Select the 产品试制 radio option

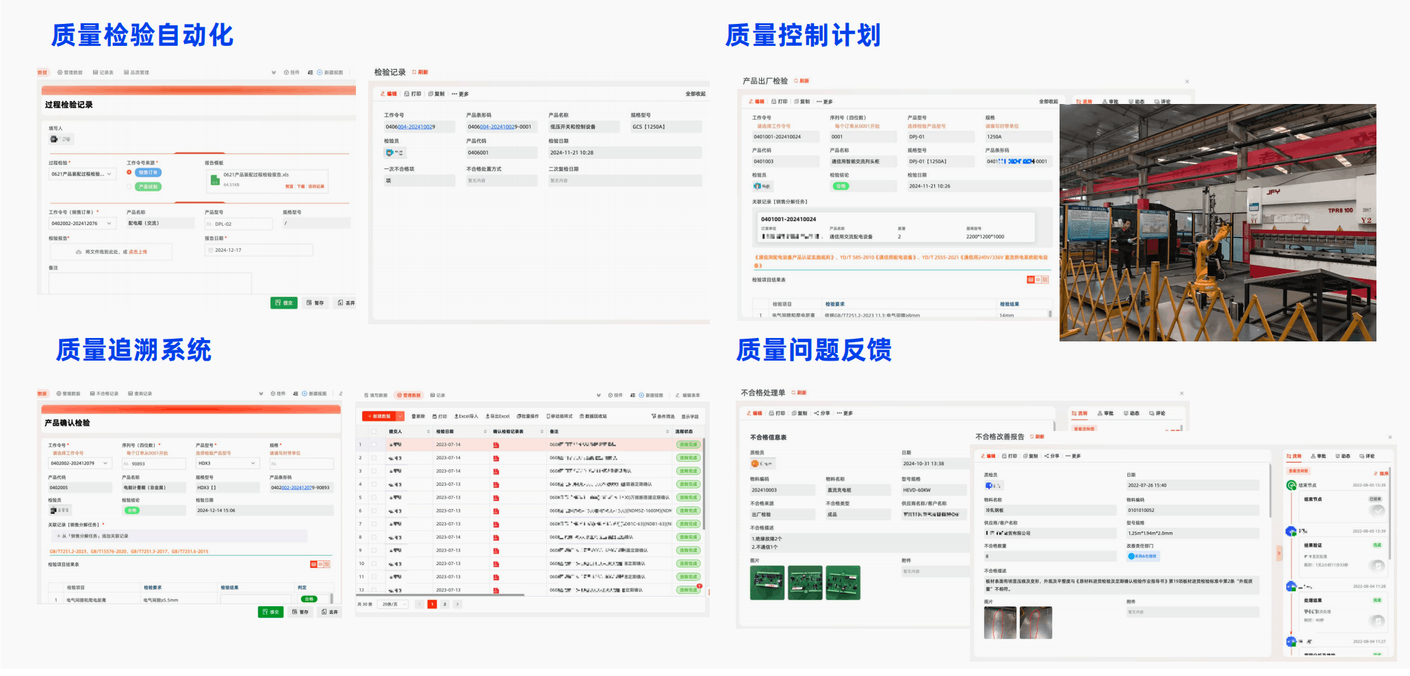click(x=129, y=186)
